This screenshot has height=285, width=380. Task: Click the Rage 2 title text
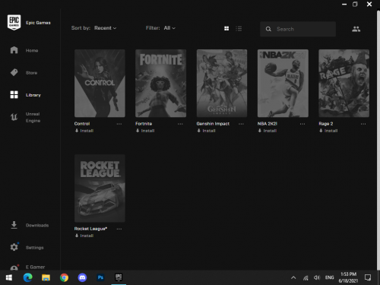coord(326,124)
